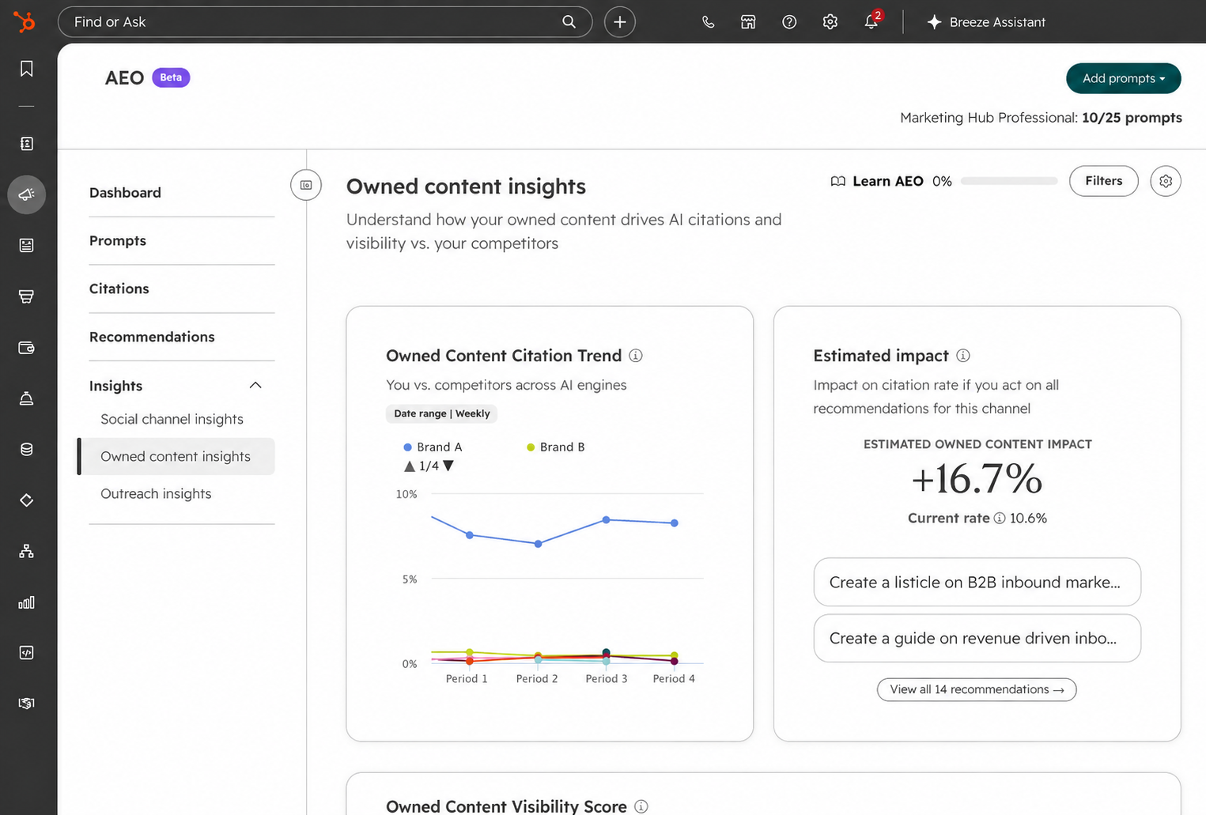
Task: Open the Data Management database icon
Action: (x=27, y=450)
